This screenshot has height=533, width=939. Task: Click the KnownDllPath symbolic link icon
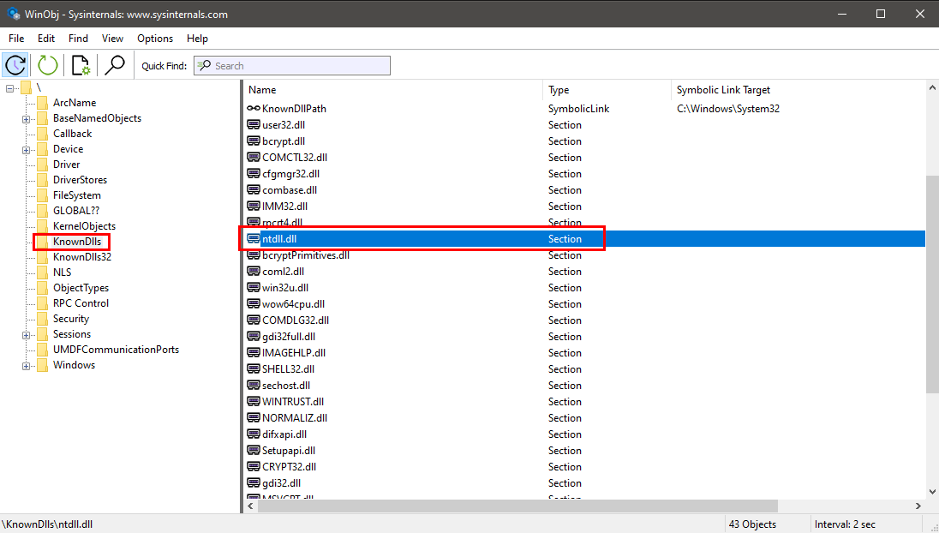pyautogui.click(x=254, y=108)
